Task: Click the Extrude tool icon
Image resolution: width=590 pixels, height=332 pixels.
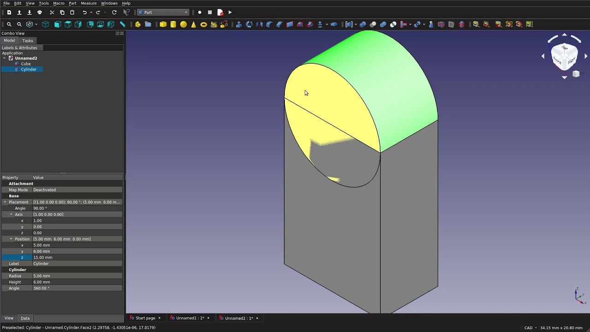Action: coord(239,24)
